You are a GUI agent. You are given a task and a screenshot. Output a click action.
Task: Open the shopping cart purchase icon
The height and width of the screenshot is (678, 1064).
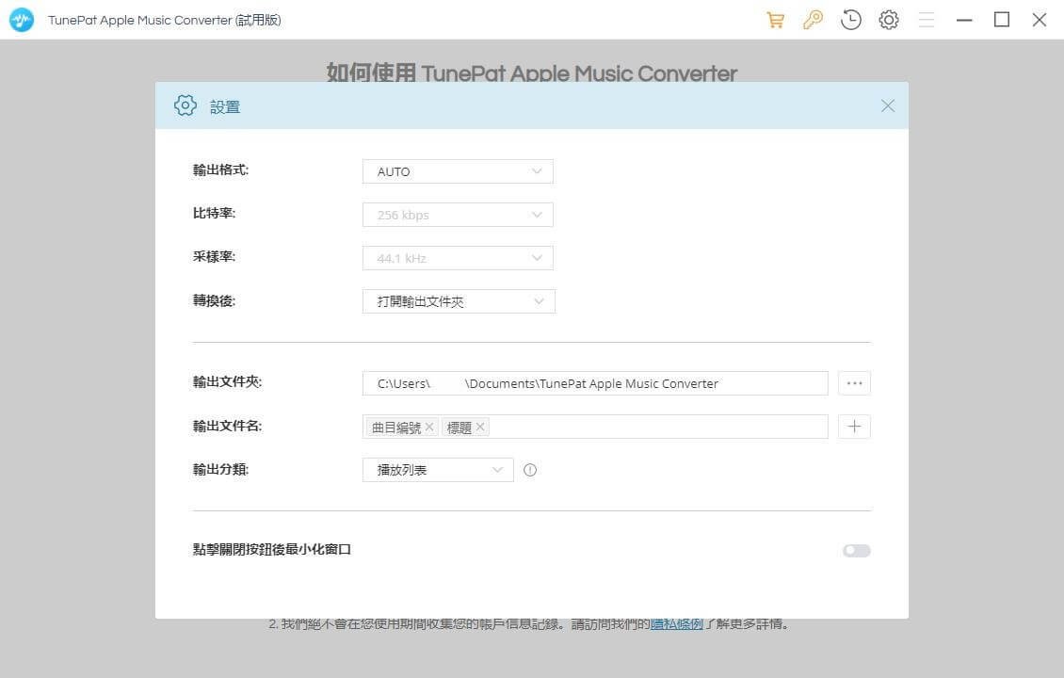click(x=775, y=20)
